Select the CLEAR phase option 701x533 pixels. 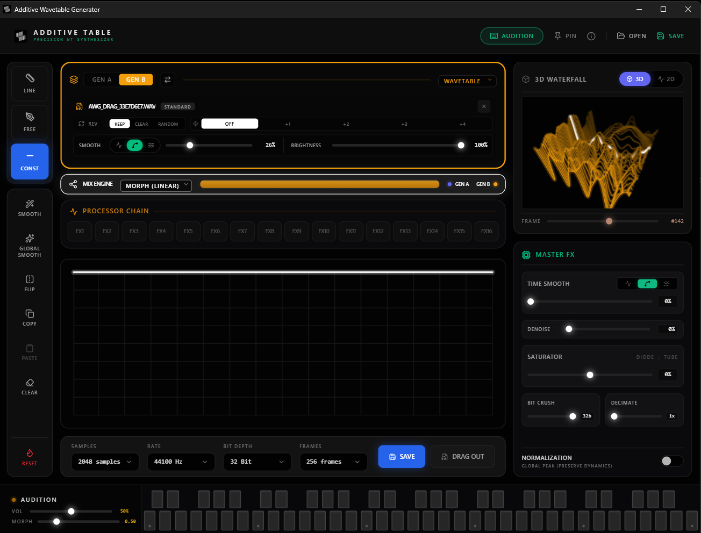point(141,124)
